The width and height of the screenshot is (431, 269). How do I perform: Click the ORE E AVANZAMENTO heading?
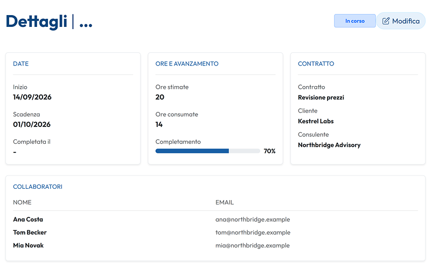point(187,63)
